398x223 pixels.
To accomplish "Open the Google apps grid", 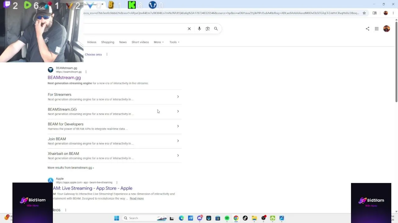I will [377, 29].
